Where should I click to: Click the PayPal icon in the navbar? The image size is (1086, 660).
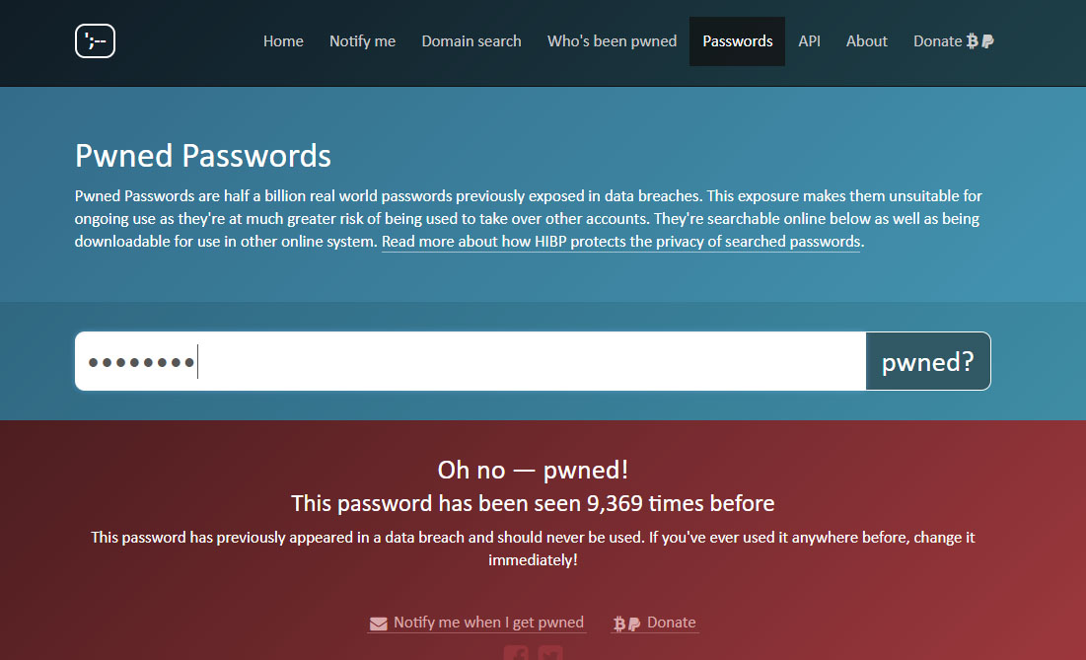[x=987, y=41]
